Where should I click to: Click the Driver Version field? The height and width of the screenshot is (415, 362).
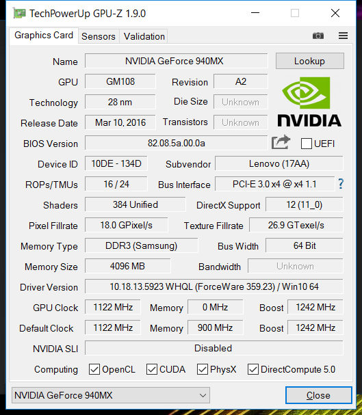pos(214,286)
